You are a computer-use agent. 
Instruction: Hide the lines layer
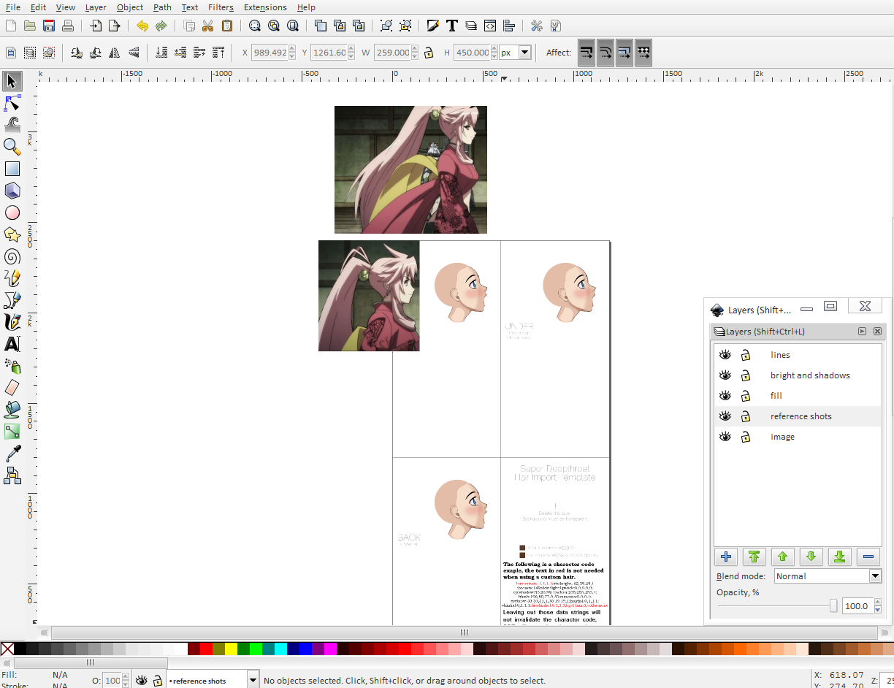click(725, 355)
